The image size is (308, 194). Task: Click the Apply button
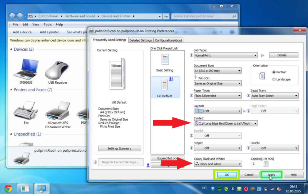pyautogui.click(x=271, y=174)
